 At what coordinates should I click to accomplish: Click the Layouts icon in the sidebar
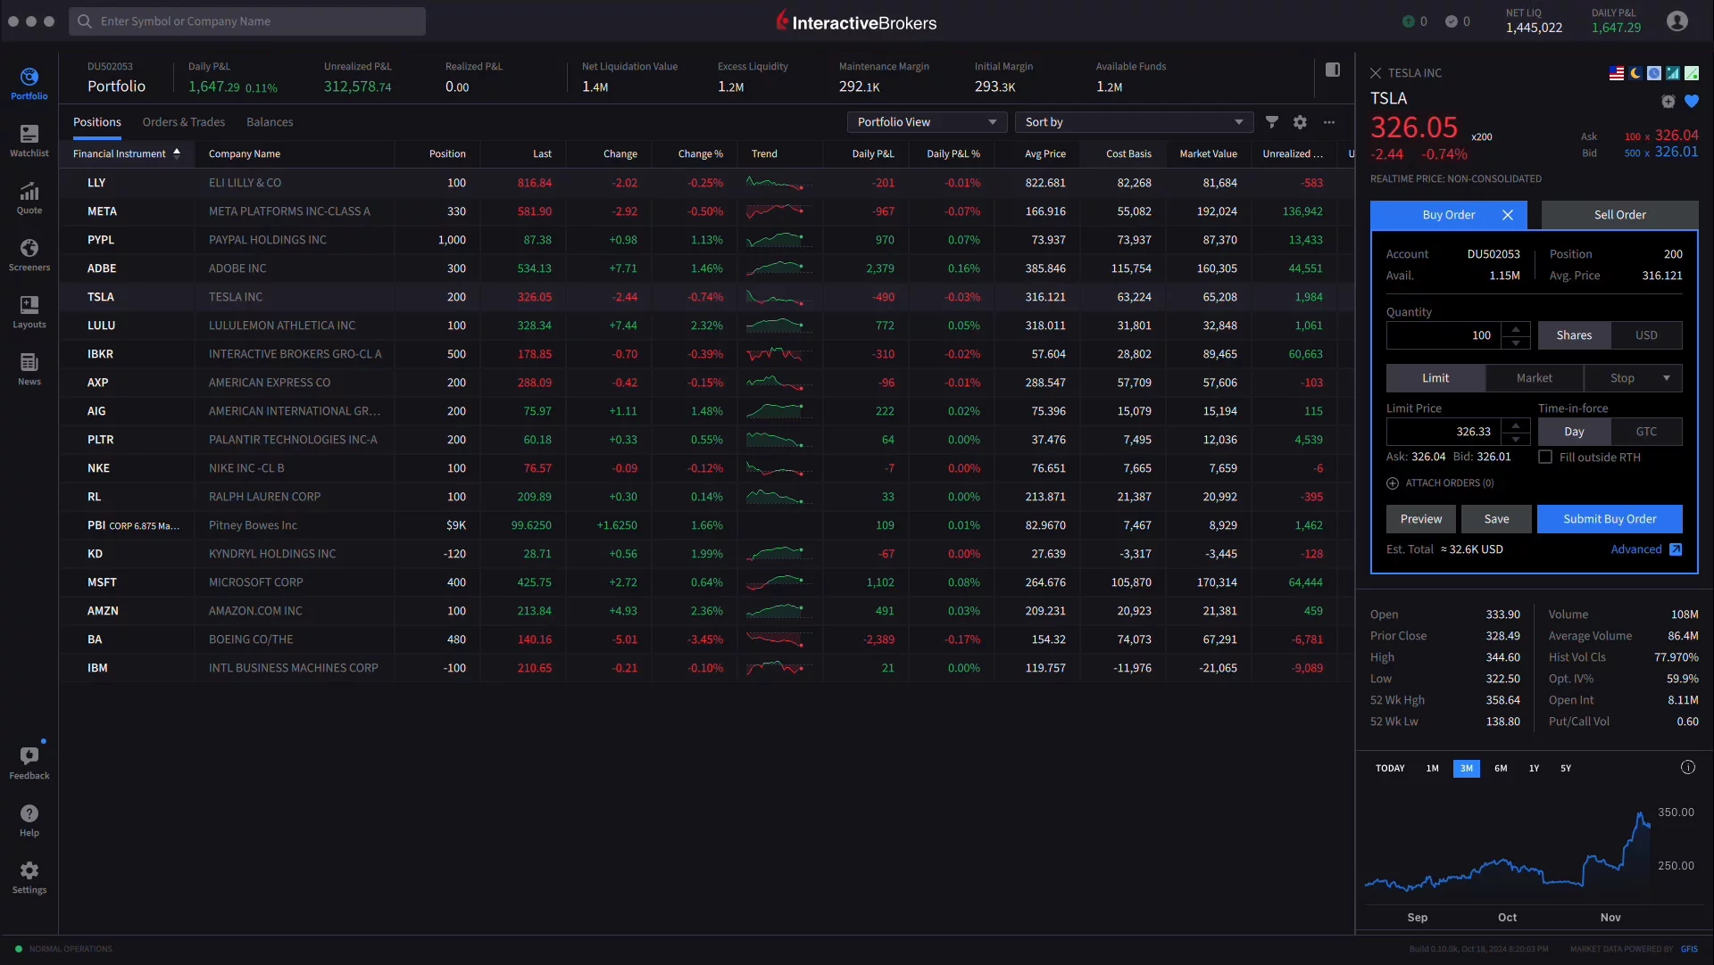tap(29, 310)
